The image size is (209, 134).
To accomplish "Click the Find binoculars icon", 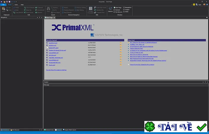I will click(x=48, y=9).
